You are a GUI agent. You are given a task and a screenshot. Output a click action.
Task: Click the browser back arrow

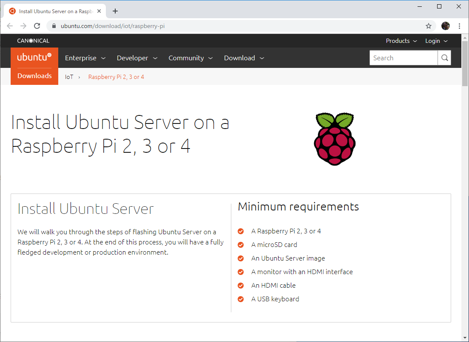coord(10,26)
